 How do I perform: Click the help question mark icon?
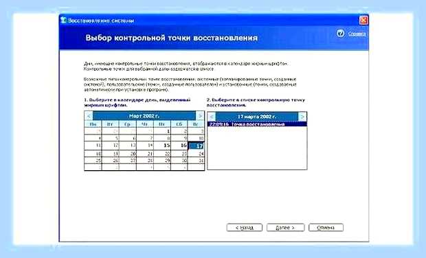click(x=340, y=34)
